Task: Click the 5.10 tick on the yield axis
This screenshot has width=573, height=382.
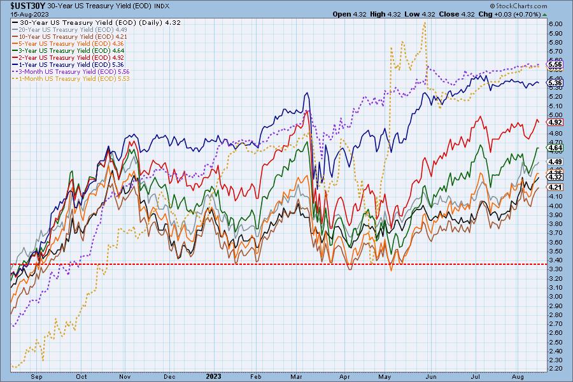Action: click(556, 106)
